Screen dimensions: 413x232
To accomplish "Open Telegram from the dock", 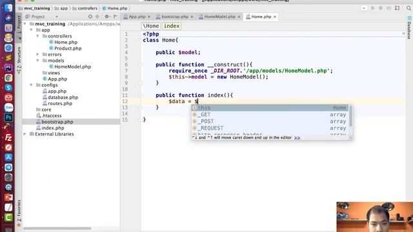I will pos(8,168).
